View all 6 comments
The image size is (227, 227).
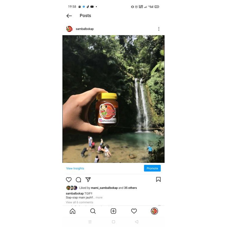[x=79, y=202]
